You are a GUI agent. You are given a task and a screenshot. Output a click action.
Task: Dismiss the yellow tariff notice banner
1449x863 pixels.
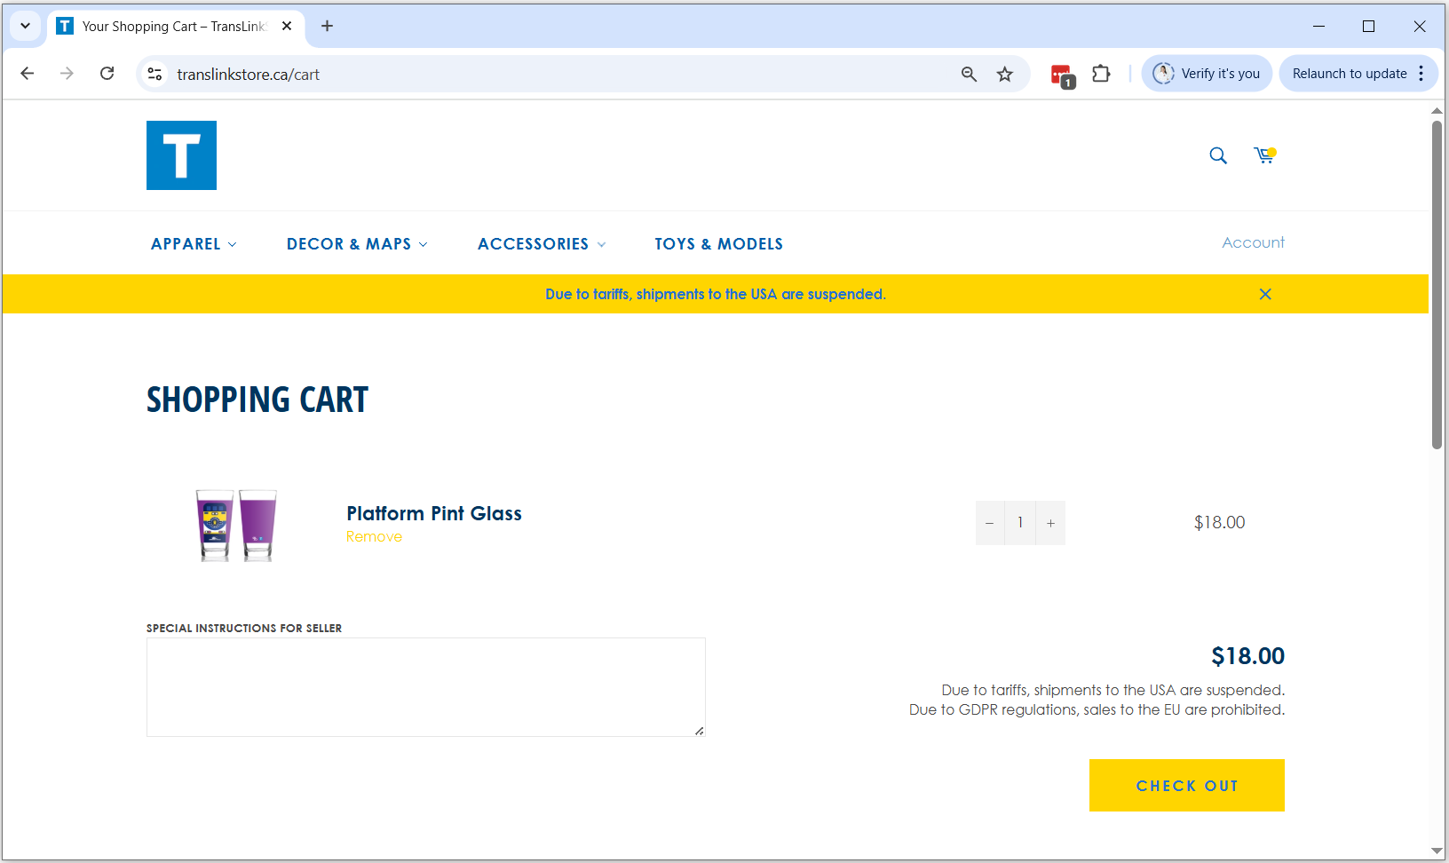coord(1265,294)
